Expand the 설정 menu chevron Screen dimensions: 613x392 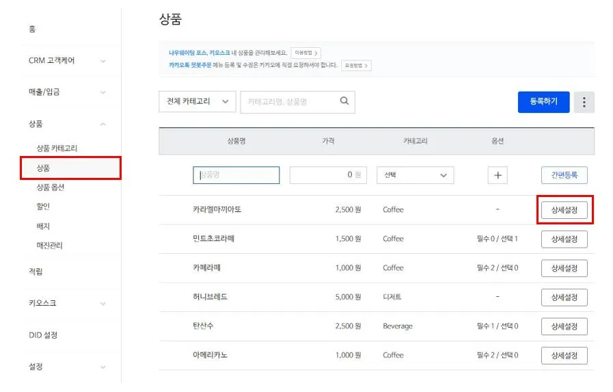(103, 367)
